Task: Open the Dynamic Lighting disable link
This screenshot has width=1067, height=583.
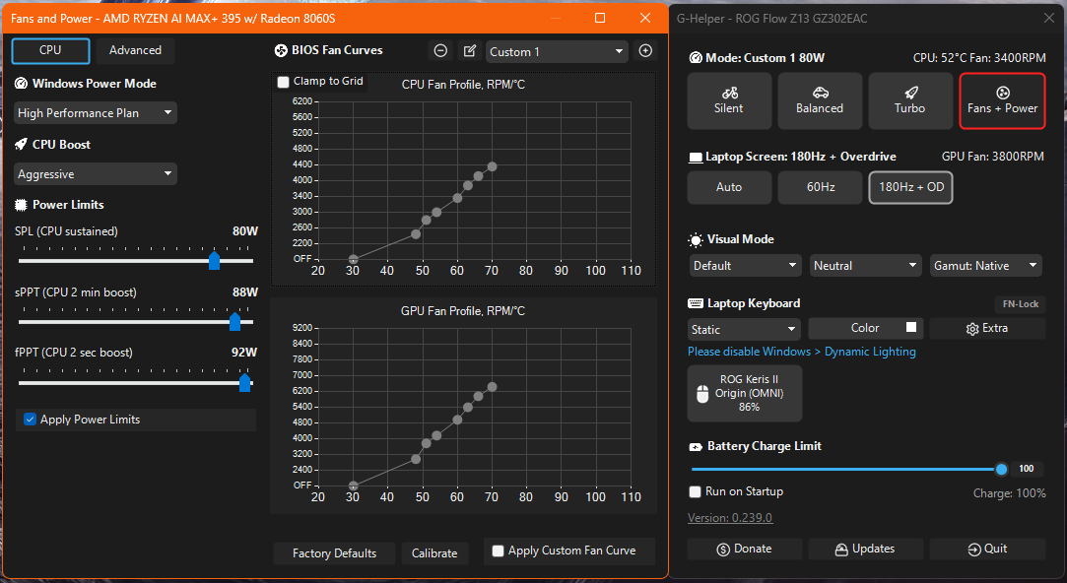Action: tap(801, 352)
